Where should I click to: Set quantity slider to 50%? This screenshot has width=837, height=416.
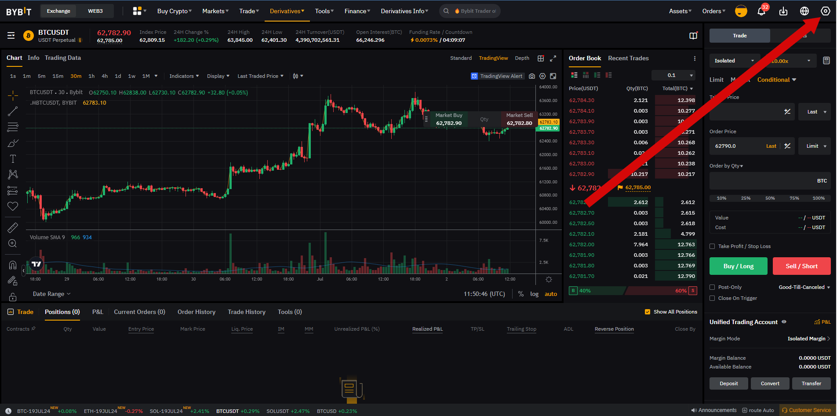pos(770,198)
